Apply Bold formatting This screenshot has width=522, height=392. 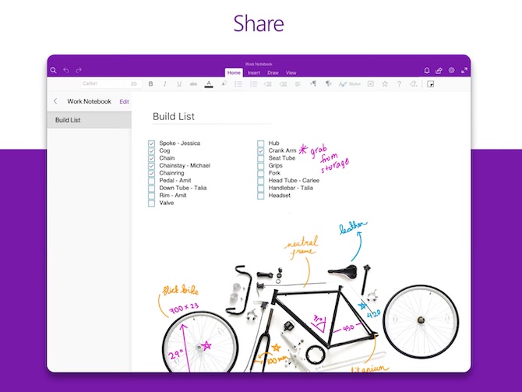(x=151, y=84)
